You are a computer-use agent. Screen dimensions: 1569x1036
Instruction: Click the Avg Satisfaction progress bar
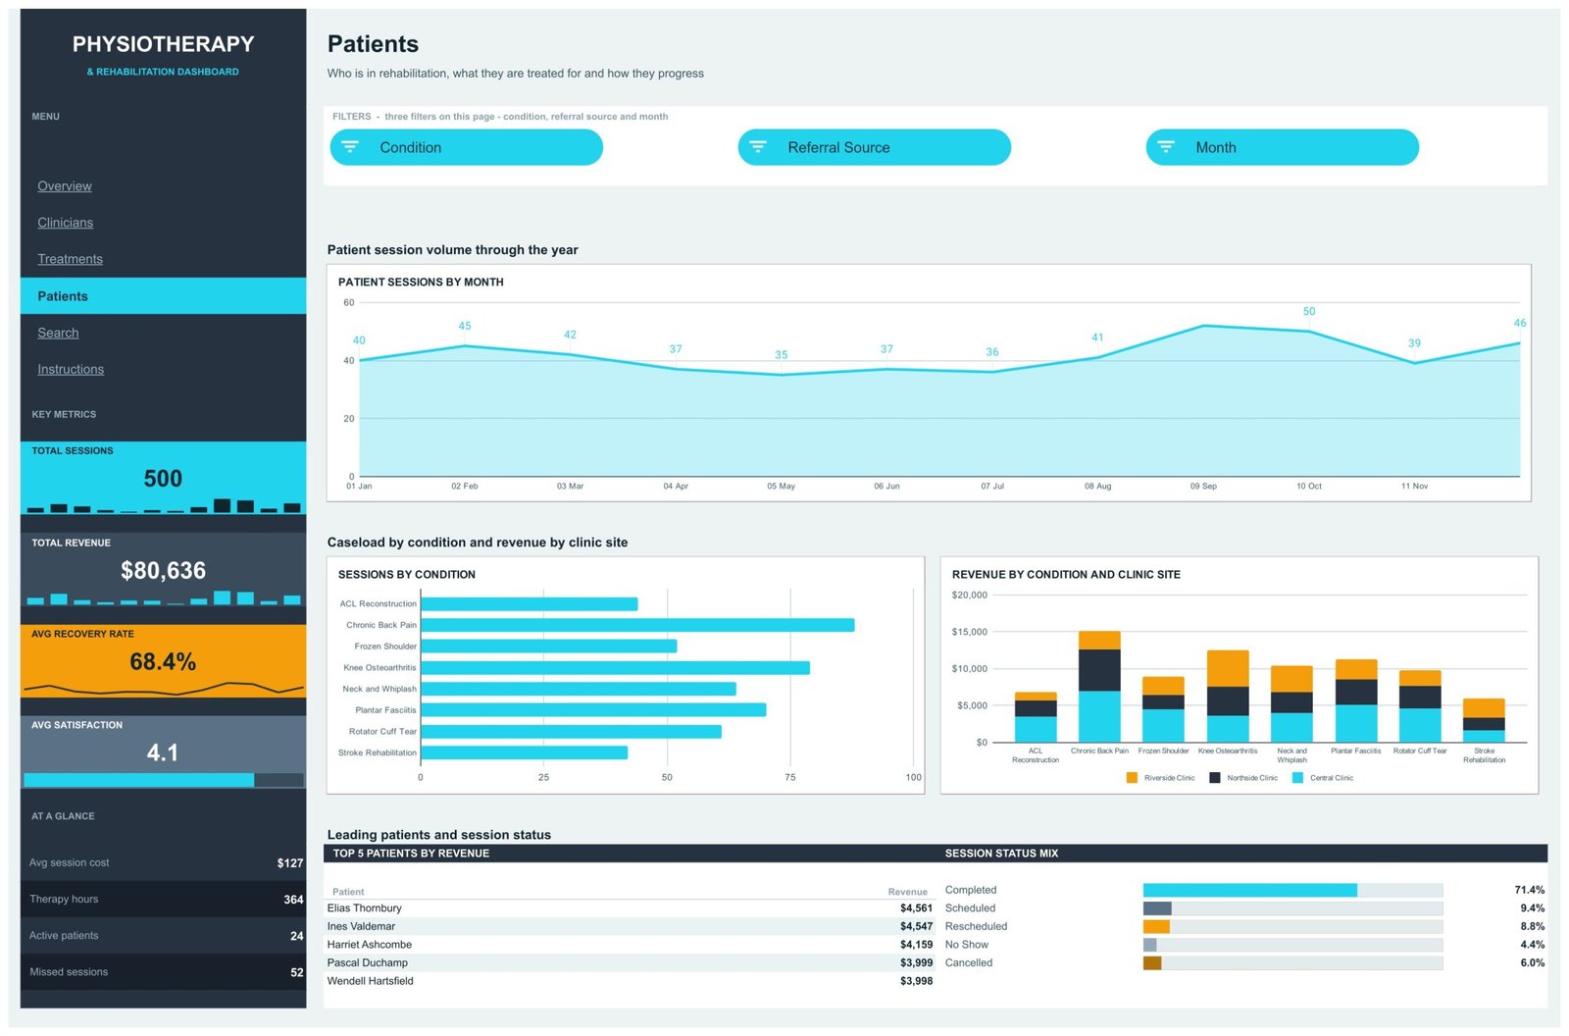point(163,780)
